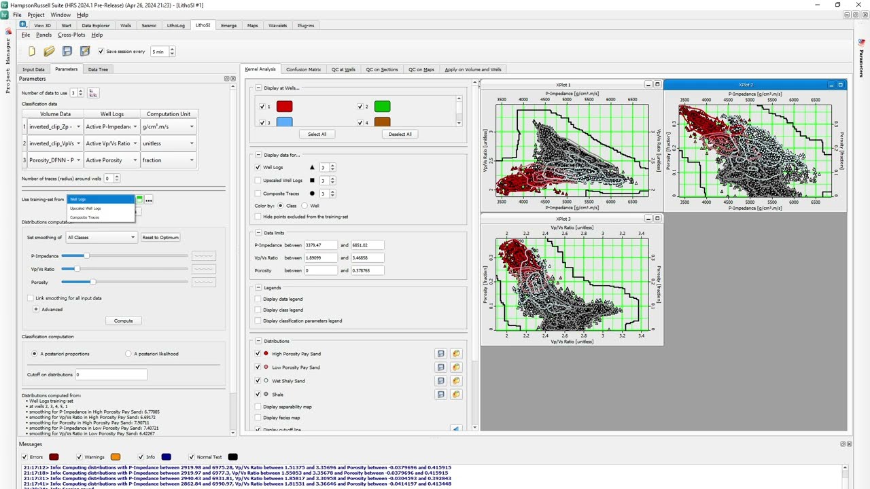Maximize the XPlot 3 sub-window
This screenshot has height=489, width=870.
click(x=657, y=219)
